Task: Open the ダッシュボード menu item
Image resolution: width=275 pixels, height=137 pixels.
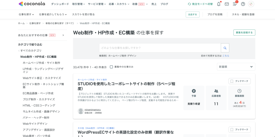Action: point(60,4)
